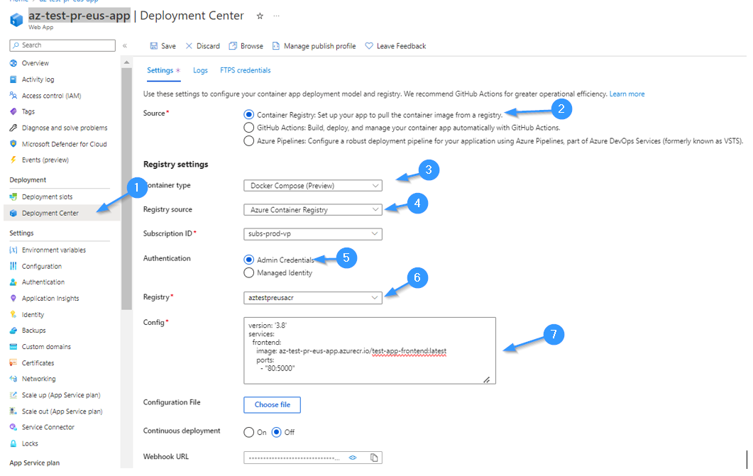This screenshot has height=476, width=753.
Task: Click the 'Registry settings' heading
Action: click(x=176, y=164)
